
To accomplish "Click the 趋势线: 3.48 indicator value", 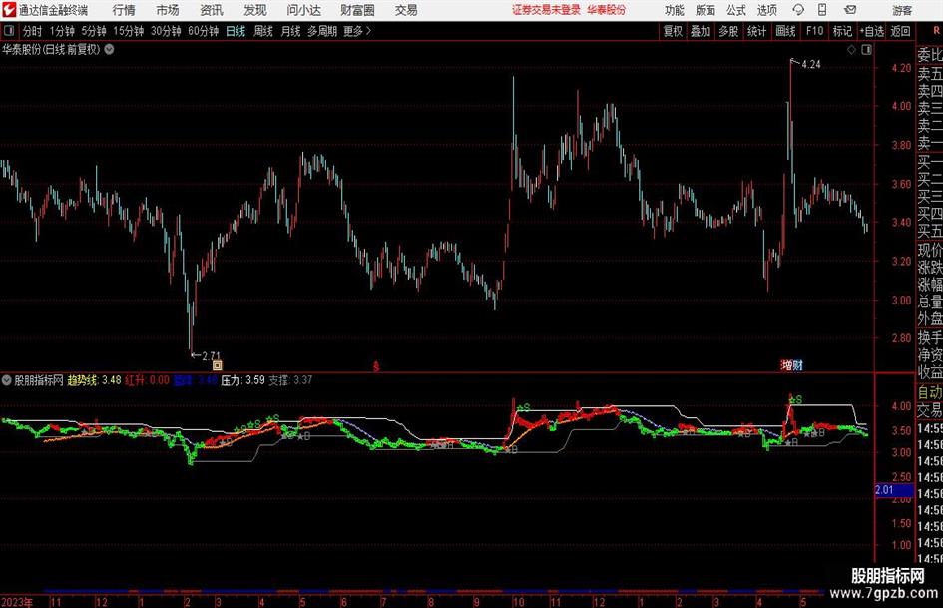I will (94, 380).
